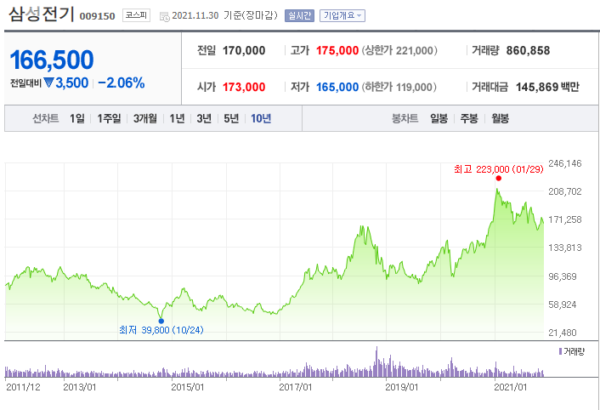
Task: Click the 저가 value 165,000
Action: click(x=337, y=88)
